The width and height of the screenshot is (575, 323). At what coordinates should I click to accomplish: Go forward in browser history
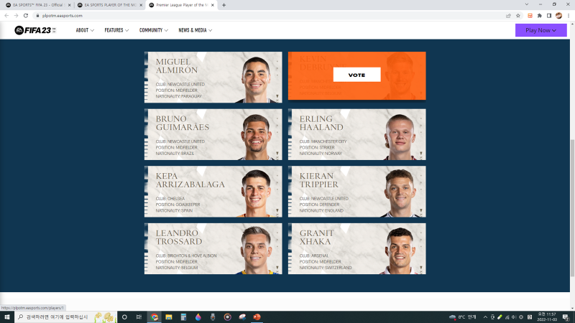point(16,16)
